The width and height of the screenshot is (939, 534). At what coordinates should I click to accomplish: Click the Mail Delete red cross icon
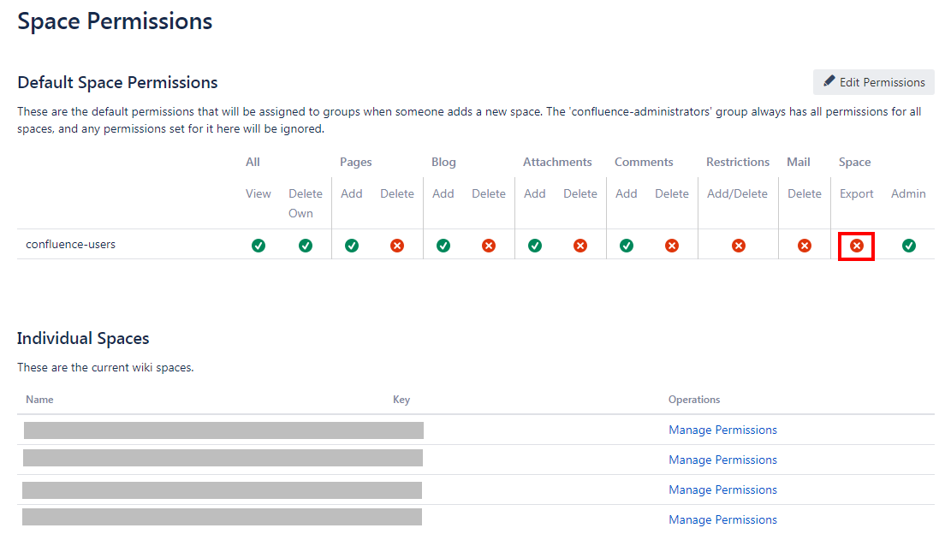click(x=805, y=246)
